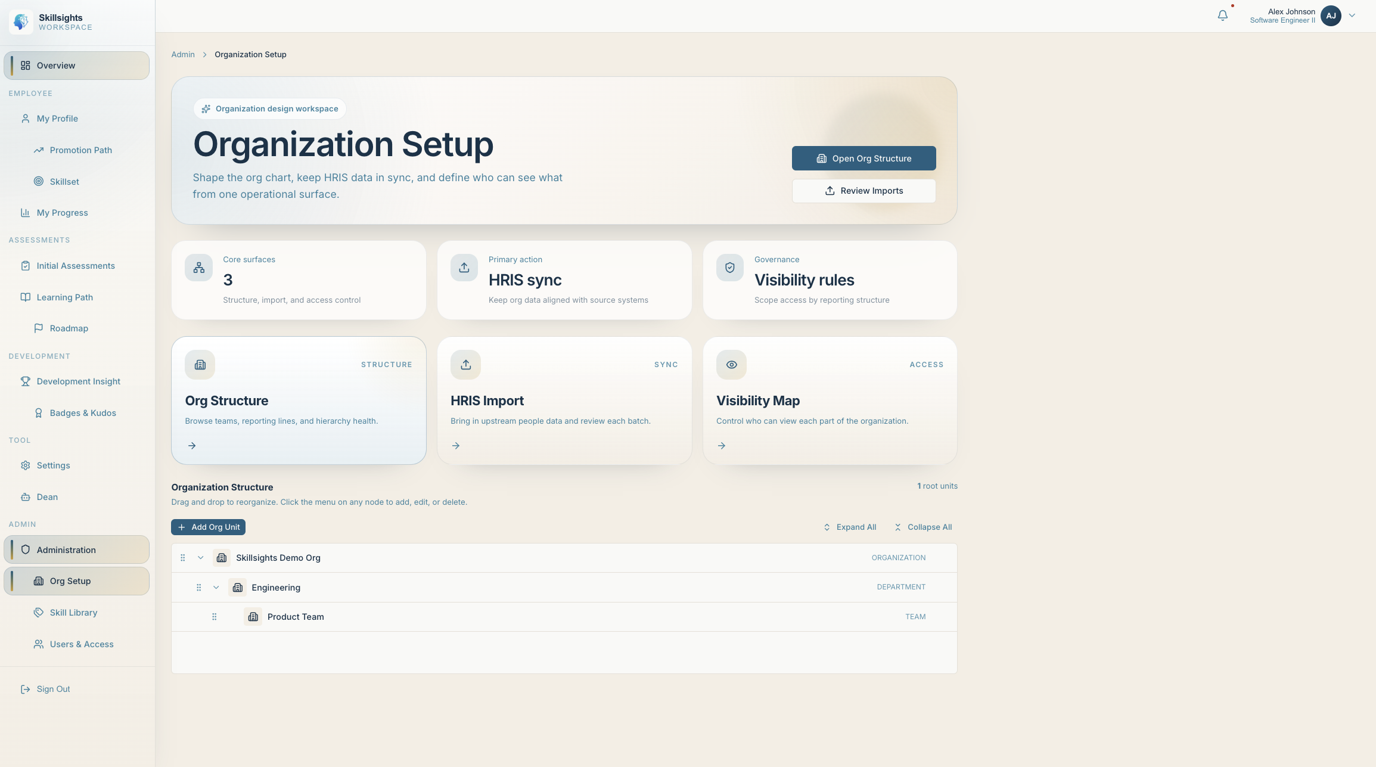
Task: Click the HRIS Import card upload icon
Action: (x=465, y=365)
